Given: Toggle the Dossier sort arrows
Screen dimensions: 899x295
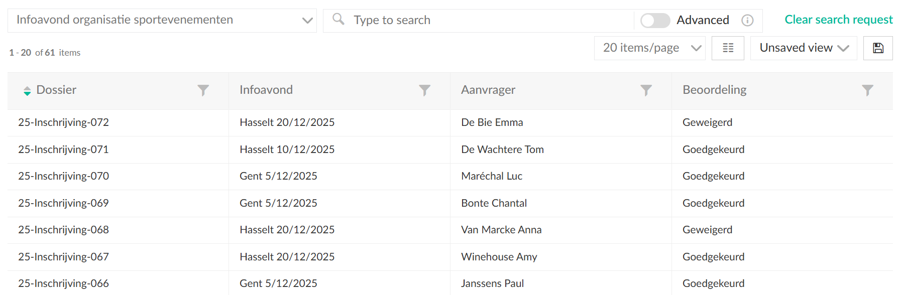Looking at the screenshot, I should [27, 91].
